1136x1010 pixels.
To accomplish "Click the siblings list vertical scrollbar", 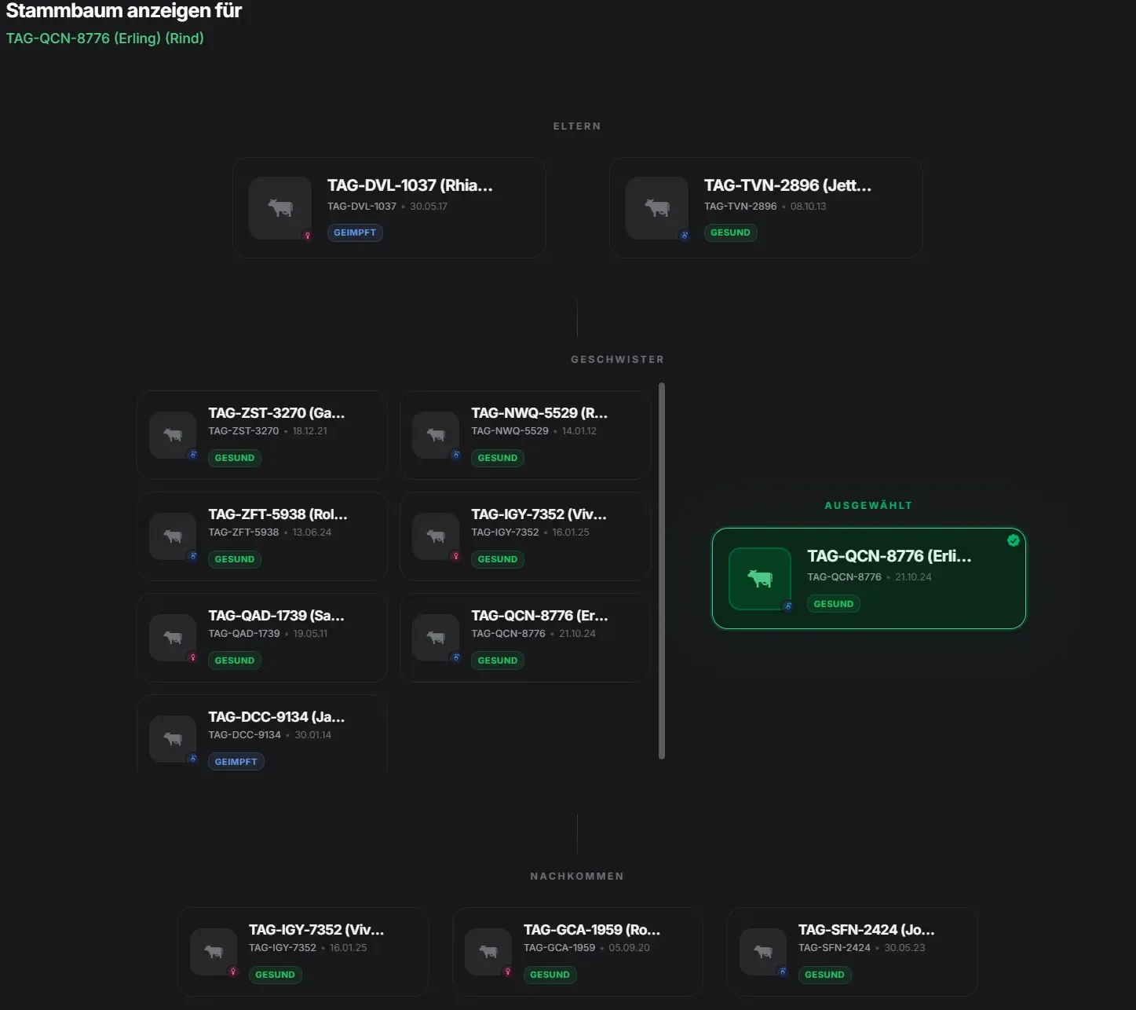I will pyautogui.click(x=662, y=571).
